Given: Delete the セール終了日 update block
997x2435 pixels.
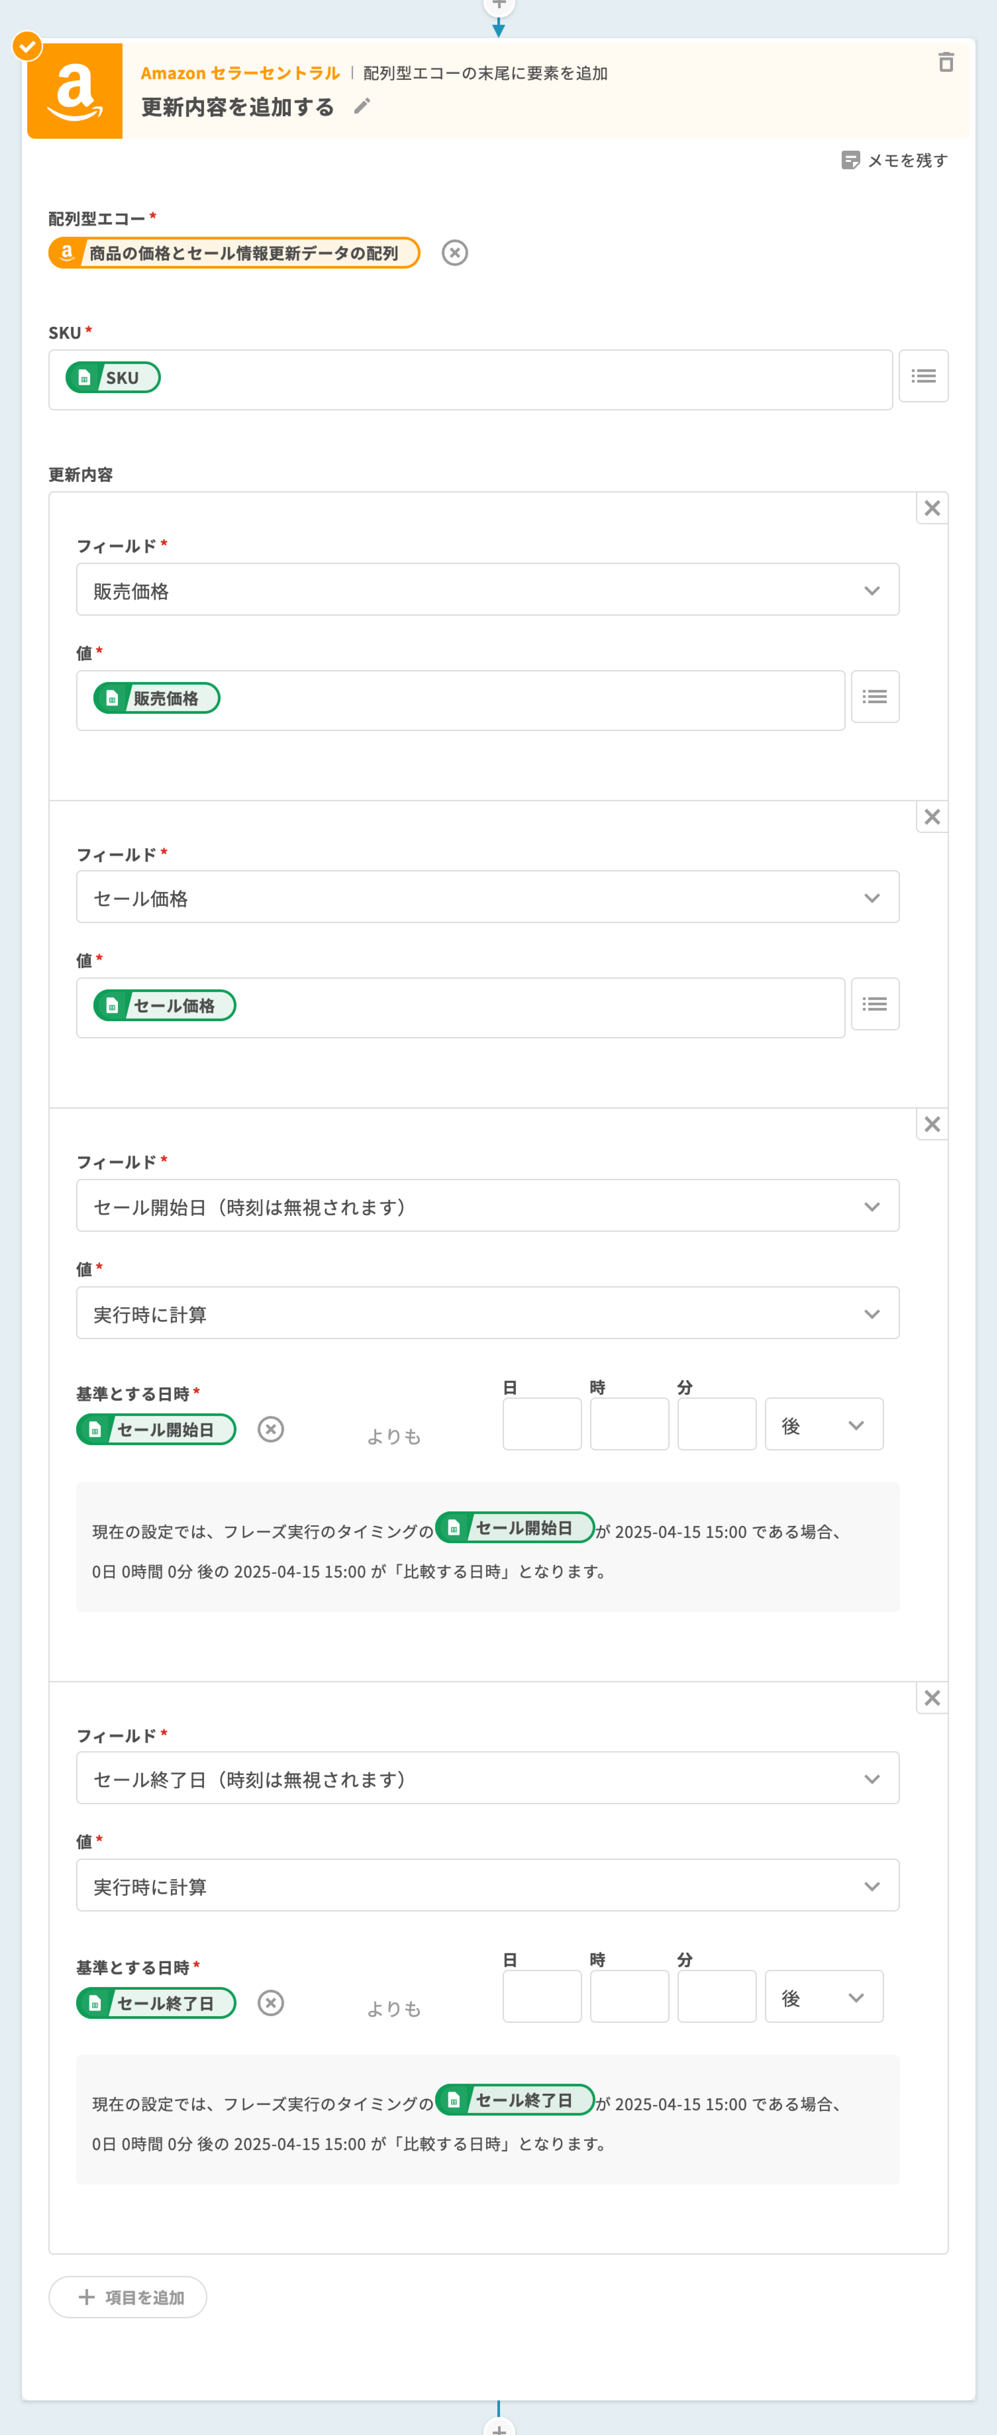Looking at the screenshot, I should (x=932, y=1699).
